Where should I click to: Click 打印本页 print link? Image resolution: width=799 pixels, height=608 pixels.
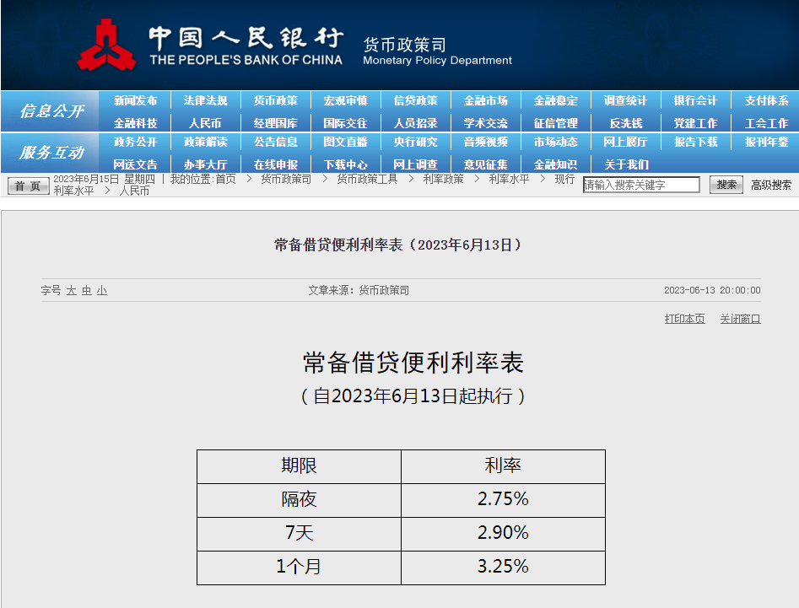684,319
